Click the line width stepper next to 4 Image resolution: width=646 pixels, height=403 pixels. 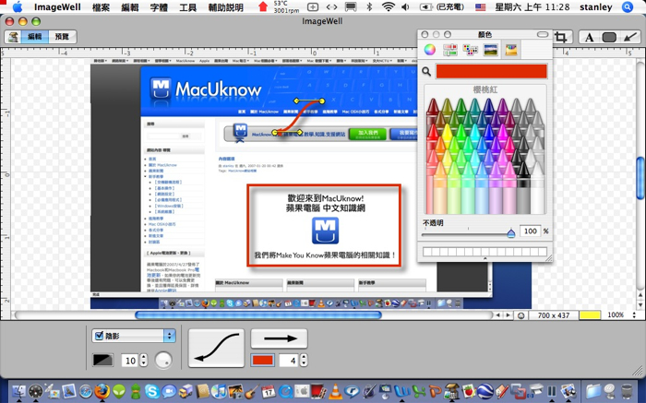[304, 361]
